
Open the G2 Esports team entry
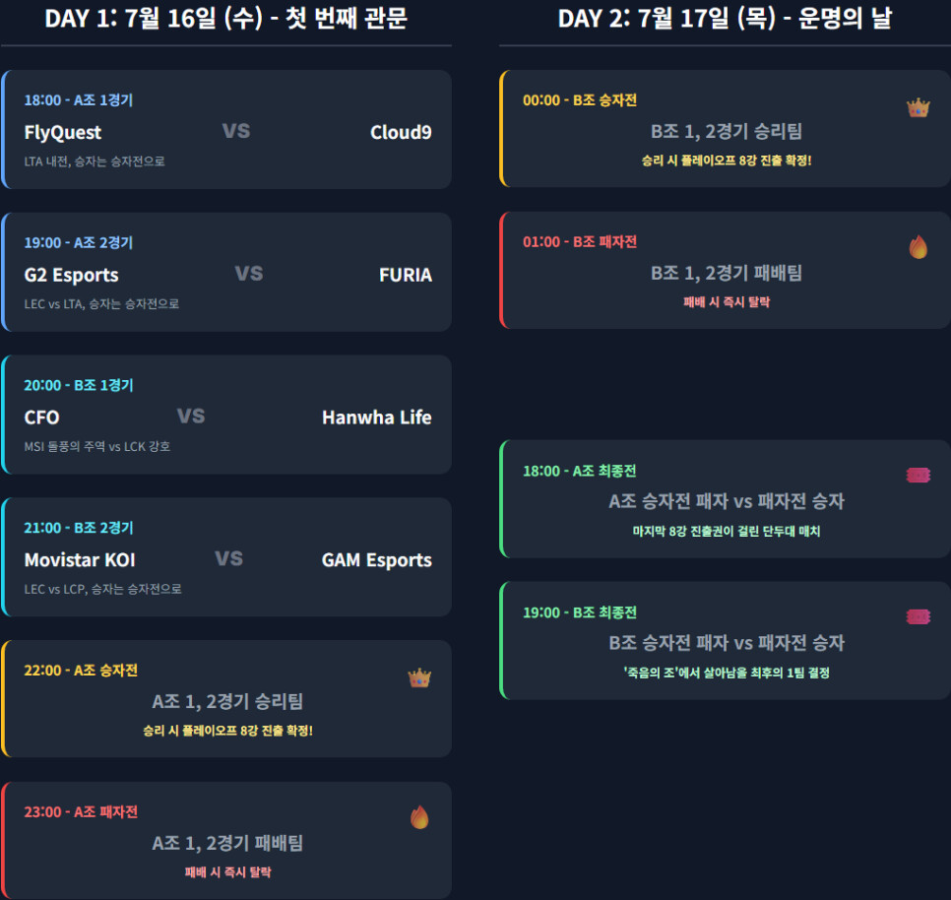tap(71, 275)
